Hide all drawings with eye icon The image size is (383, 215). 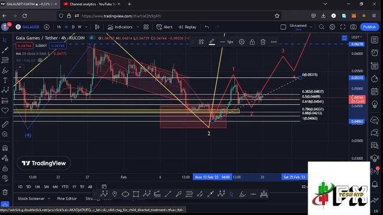pyautogui.click(x=5, y=178)
